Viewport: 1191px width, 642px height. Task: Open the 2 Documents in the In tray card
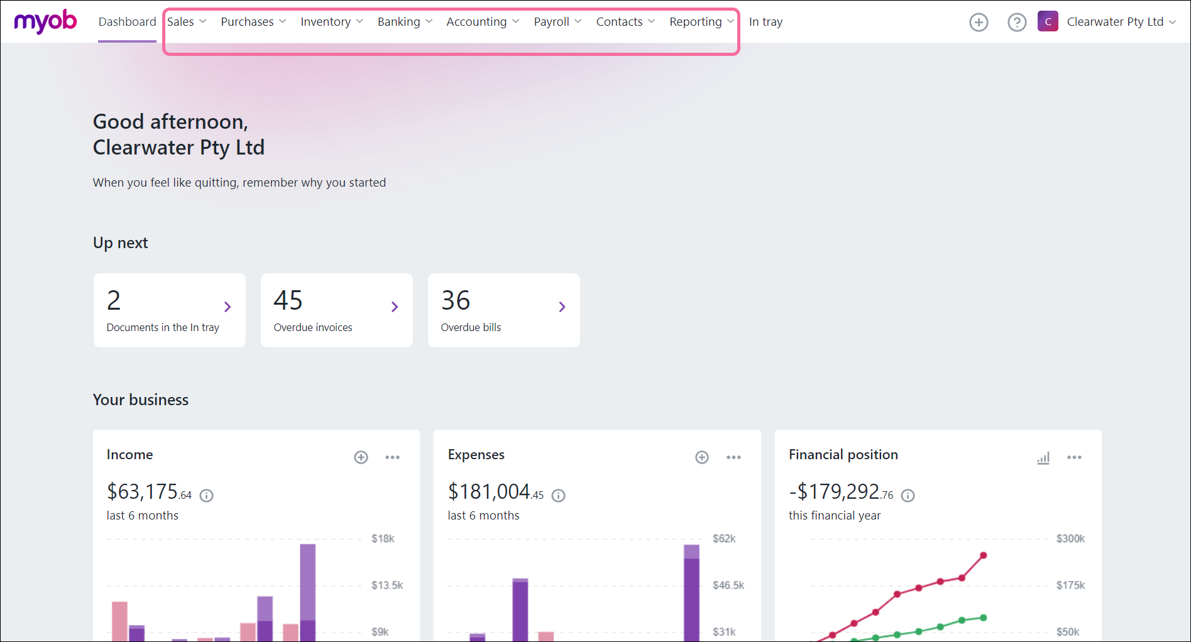pos(170,310)
